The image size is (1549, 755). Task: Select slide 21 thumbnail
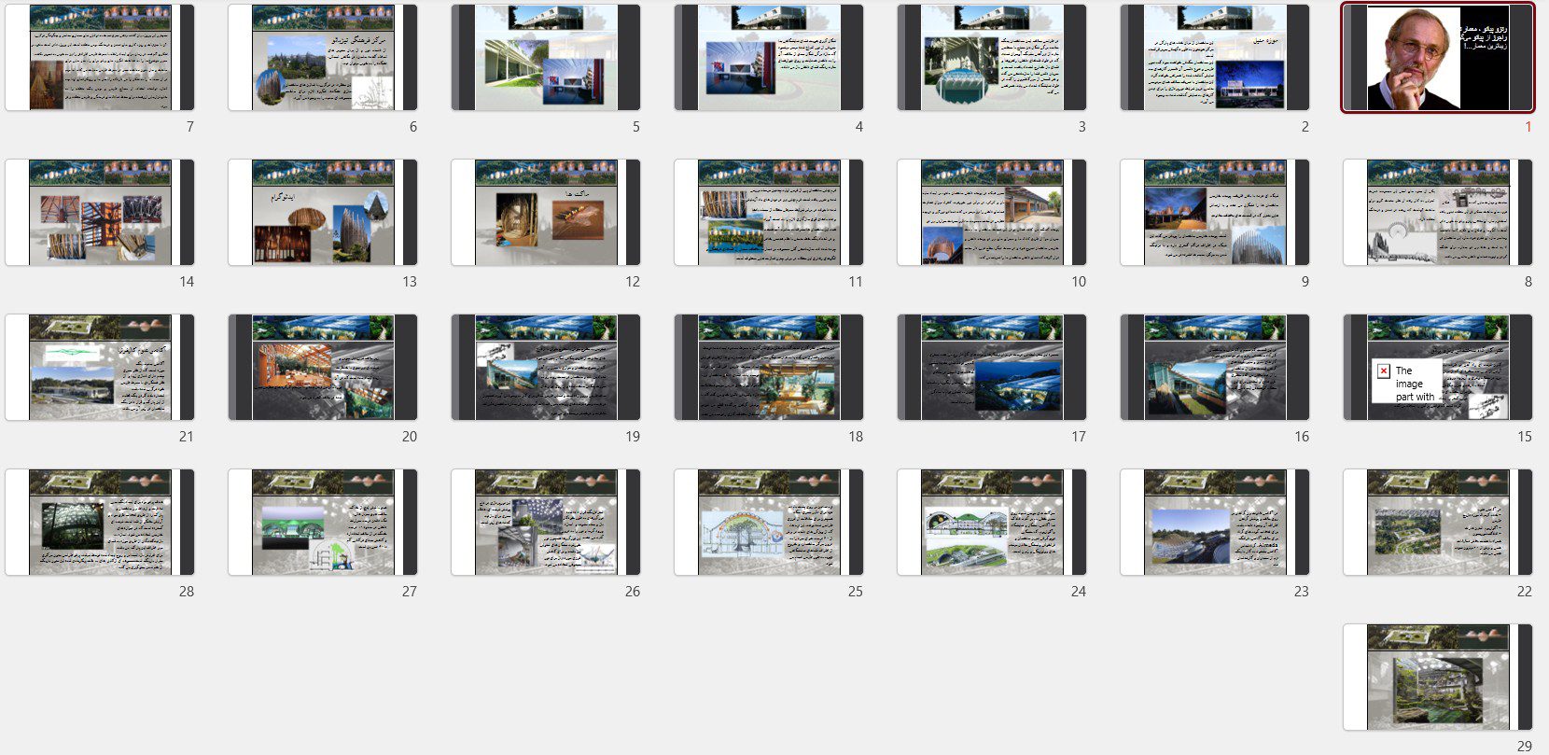pyautogui.click(x=100, y=368)
